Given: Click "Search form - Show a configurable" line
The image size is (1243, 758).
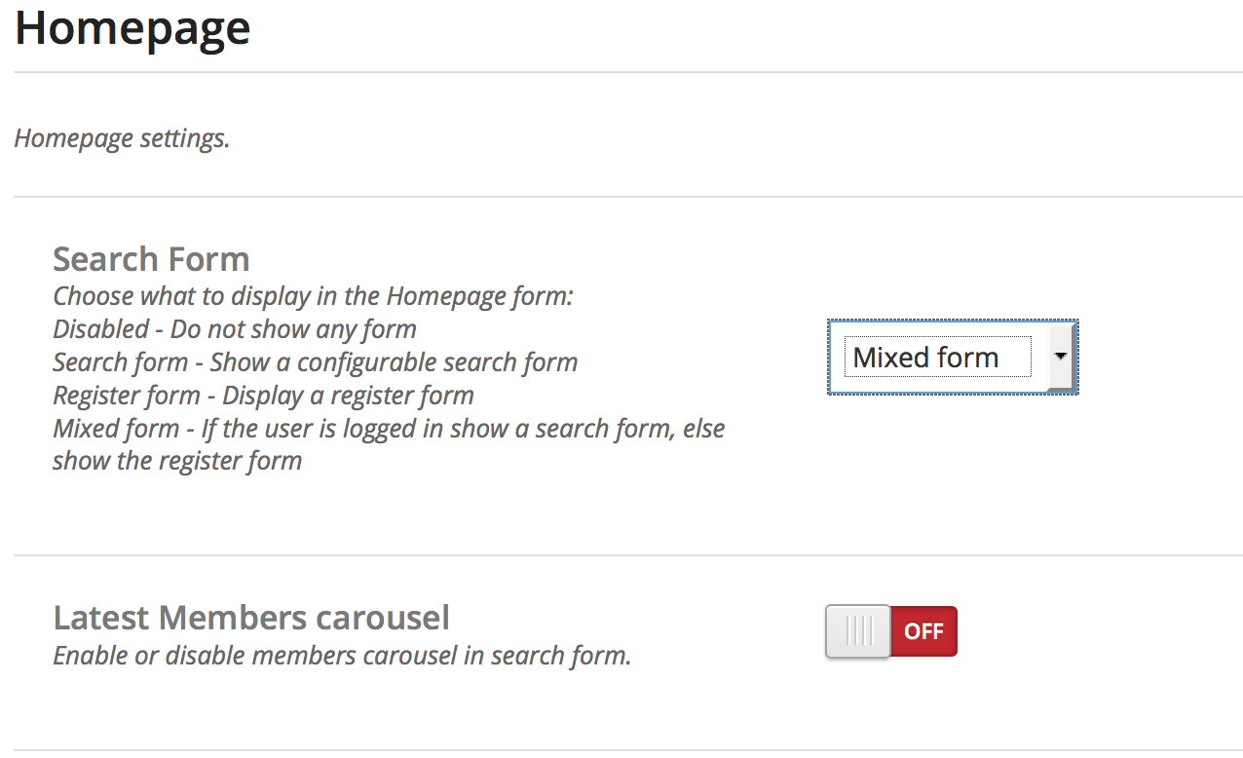Looking at the screenshot, I should pos(315,362).
